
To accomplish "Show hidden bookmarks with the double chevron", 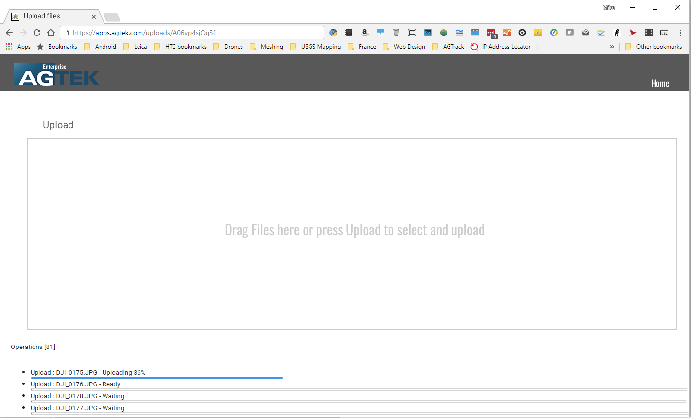I will [612, 47].
